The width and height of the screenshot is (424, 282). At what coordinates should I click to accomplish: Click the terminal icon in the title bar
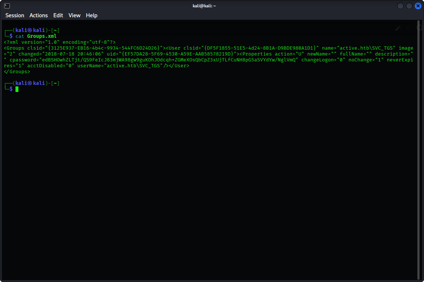(x=7, y=6)
